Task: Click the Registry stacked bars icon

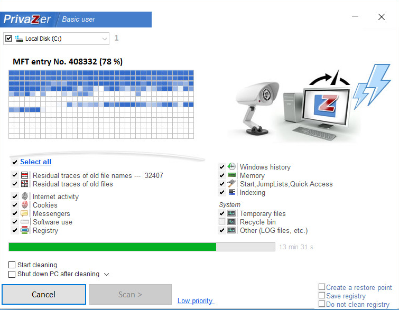Action: pyautogui.click(x=24, y=230)
